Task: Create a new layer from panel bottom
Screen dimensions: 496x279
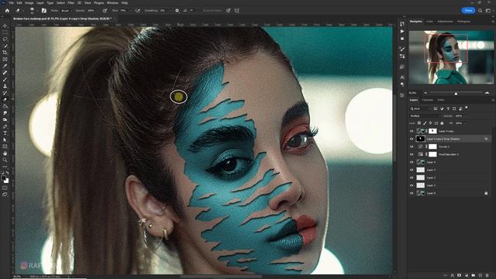Action: tap(480, 276)
